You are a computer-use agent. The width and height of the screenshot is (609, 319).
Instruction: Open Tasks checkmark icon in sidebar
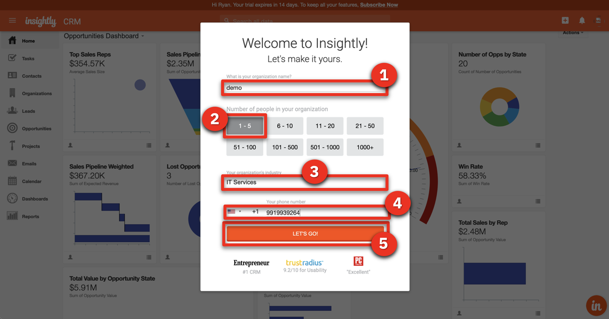[12, 58]
